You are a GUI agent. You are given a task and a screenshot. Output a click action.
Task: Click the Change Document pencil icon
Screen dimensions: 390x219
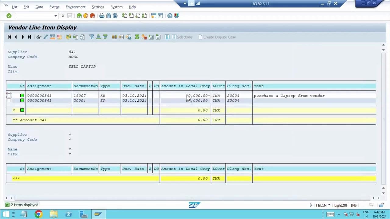coord(46,37)
